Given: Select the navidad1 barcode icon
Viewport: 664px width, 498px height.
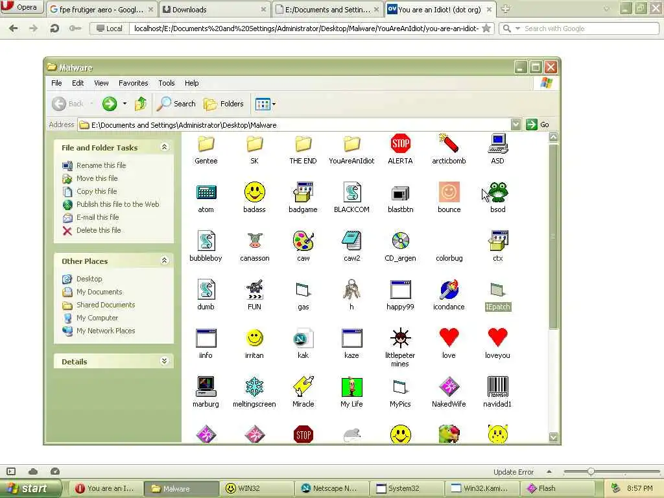Looking at the screenshot, I should [x=497, y=388].
